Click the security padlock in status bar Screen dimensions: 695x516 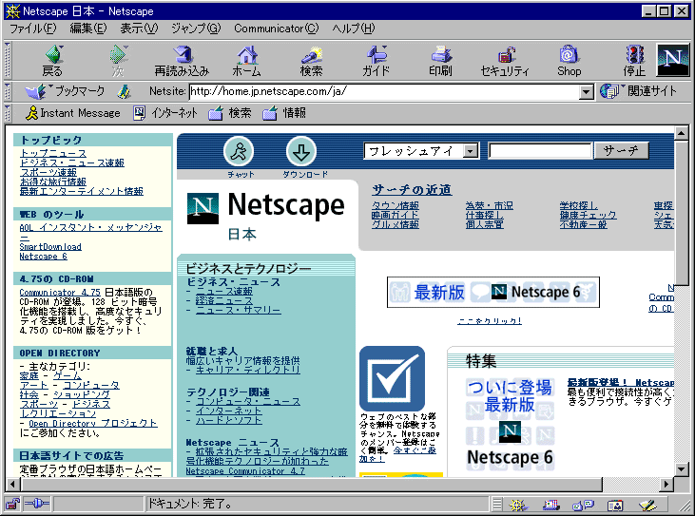(13, 504)
